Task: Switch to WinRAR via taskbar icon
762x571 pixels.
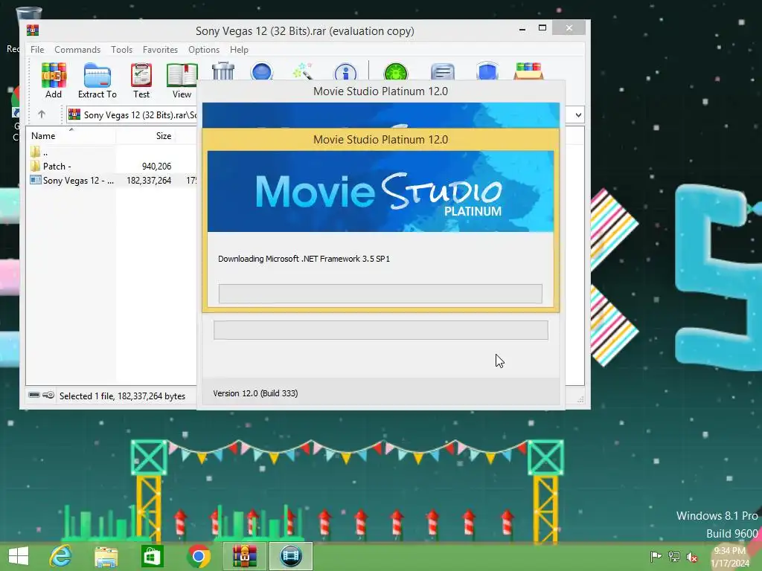Action: click(x=244, y=556)
